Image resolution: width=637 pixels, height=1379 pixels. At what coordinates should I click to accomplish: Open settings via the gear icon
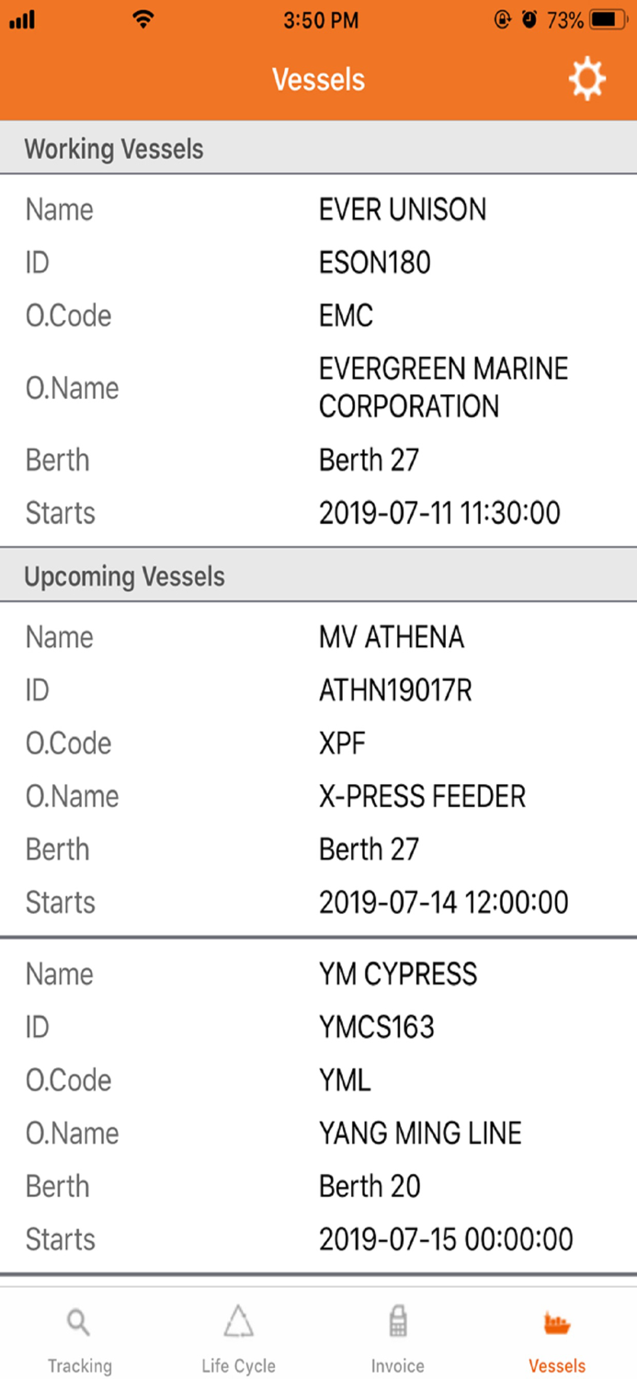tap(586, 80)
